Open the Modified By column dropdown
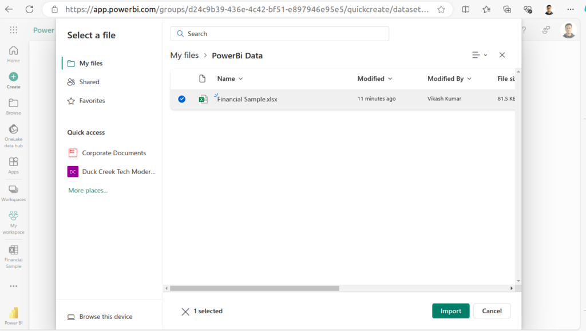 tap(469, 79)
